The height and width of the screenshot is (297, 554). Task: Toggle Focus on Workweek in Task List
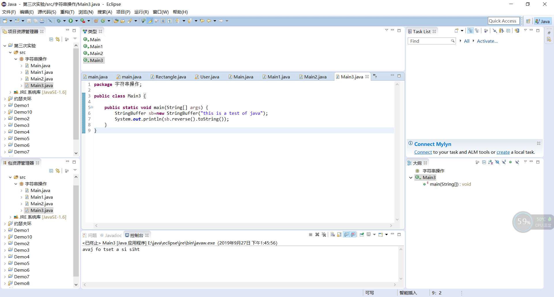pyautogui.click(x=486, y=31)
